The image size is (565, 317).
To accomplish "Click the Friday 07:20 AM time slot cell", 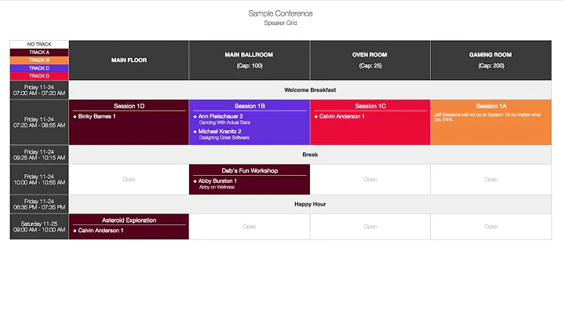I will coord(39,122).
